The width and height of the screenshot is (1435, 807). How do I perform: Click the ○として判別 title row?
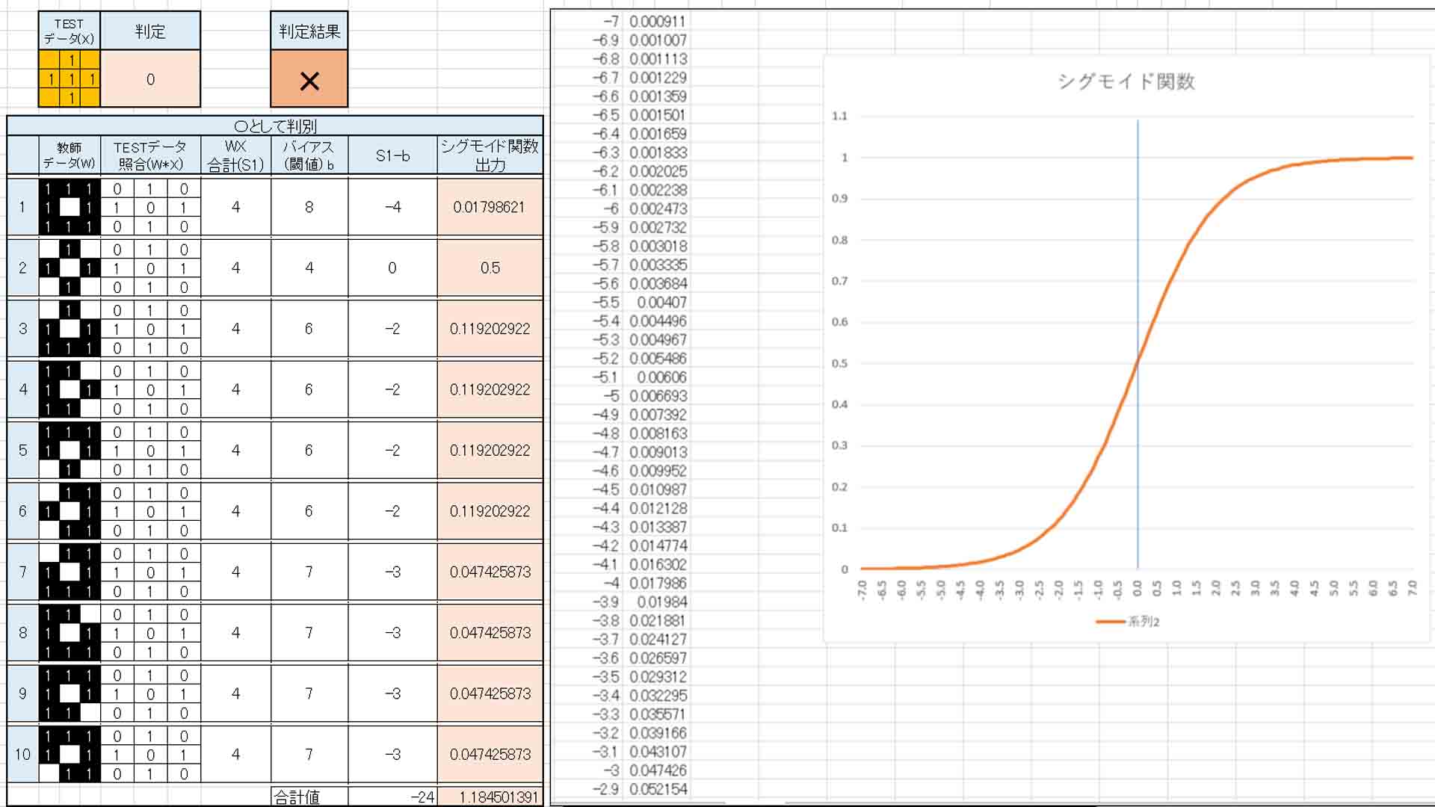point(275,126)
